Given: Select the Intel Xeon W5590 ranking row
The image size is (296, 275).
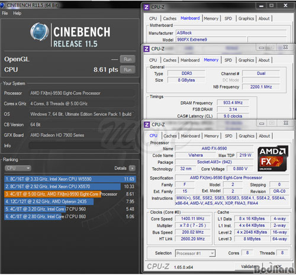Looking at the screenshot, I should tap(70, 179).
